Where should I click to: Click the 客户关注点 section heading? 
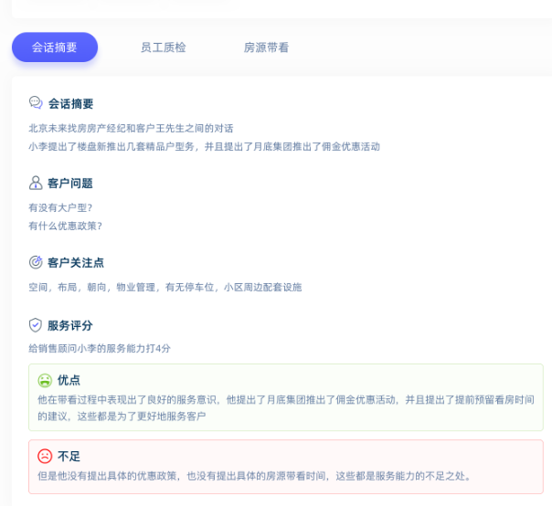76,262
